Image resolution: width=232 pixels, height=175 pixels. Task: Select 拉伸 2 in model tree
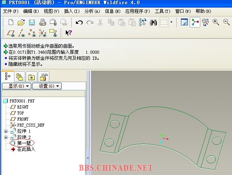[x=24, y=137]
